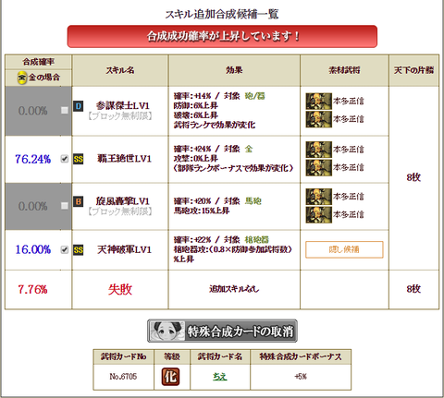
Task: Click the 8枚 value beside the skill rows
Action: click(413, 177)
